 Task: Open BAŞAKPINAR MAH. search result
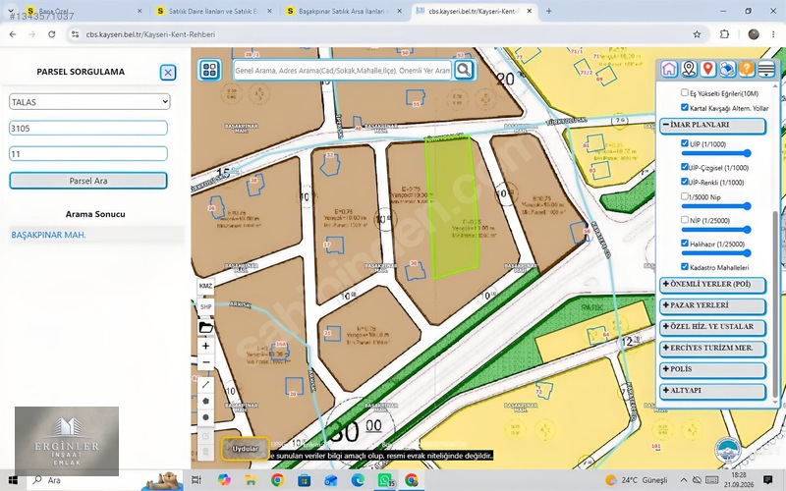tap(48, 235)
